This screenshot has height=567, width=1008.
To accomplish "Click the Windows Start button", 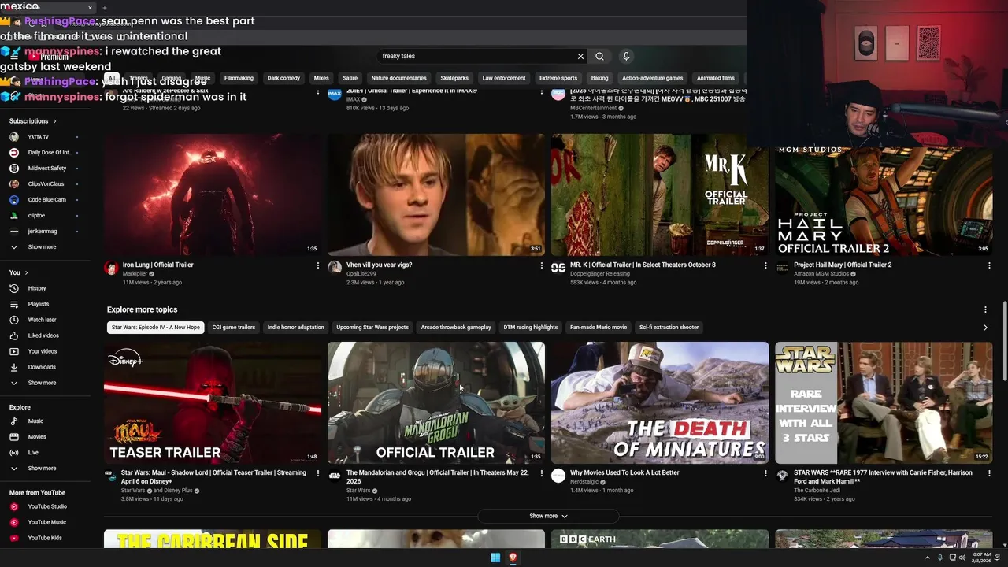I will [x=495, y=558].
